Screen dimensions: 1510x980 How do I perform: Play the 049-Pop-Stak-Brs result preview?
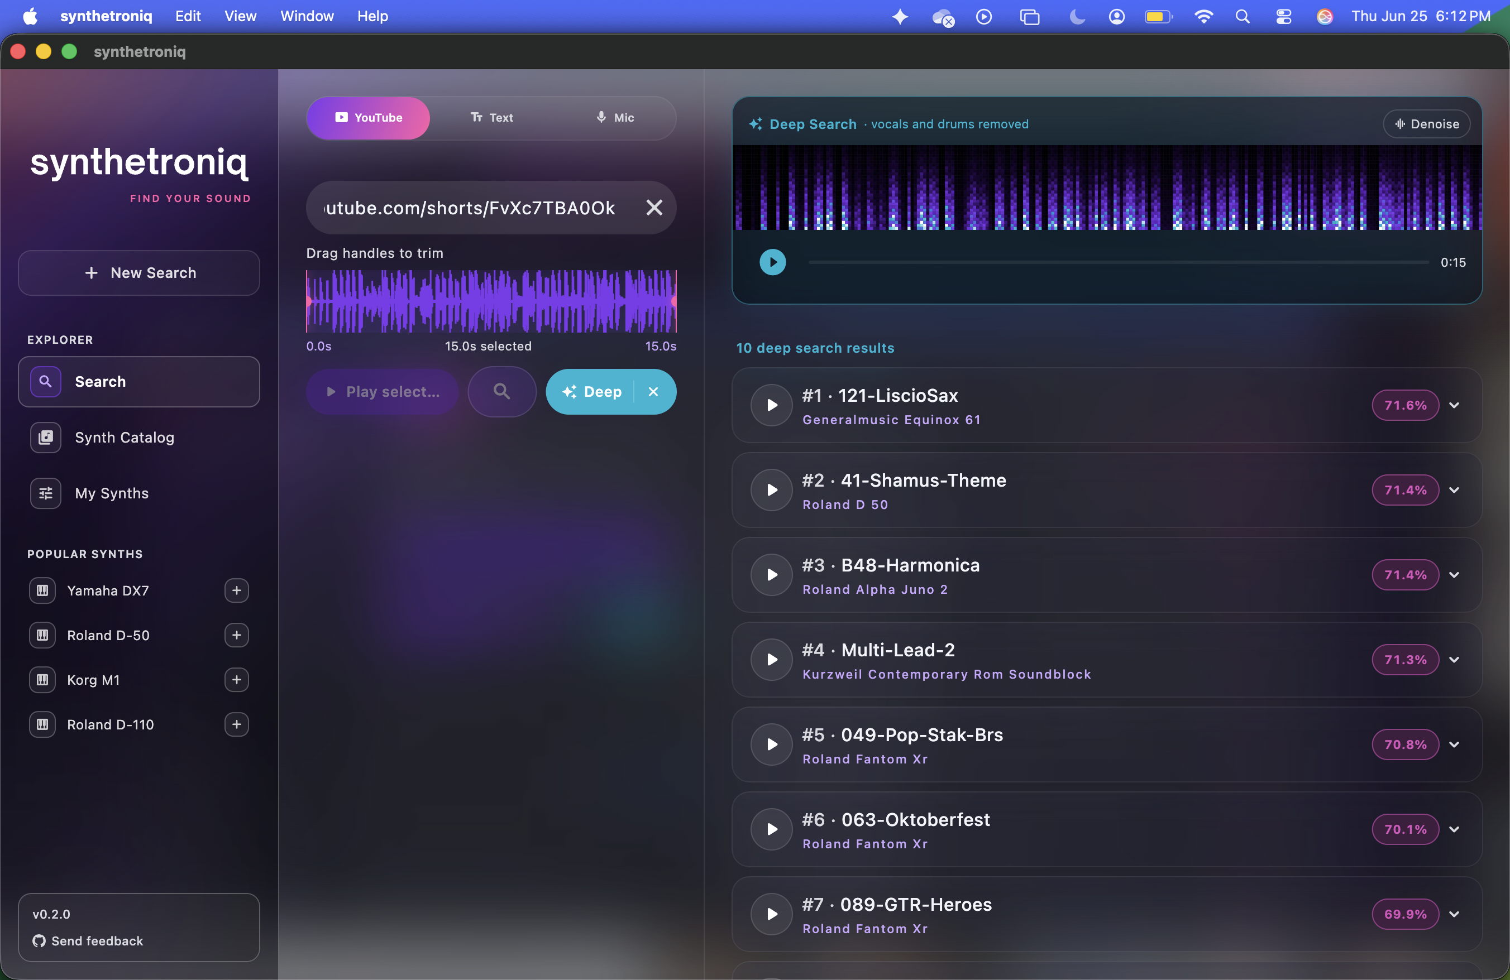pyautogui.click(x=772, y=745)
